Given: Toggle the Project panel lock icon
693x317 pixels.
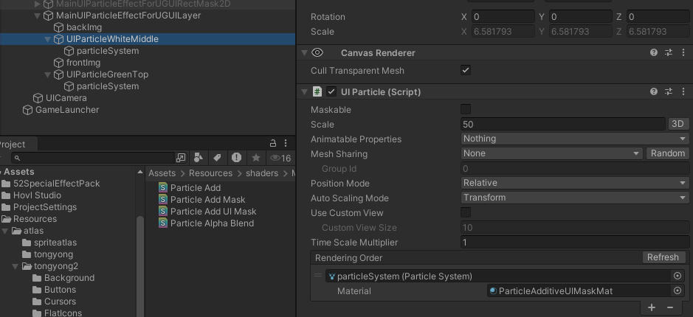Looking at the screenshot, I should click(x=273, y=144).
